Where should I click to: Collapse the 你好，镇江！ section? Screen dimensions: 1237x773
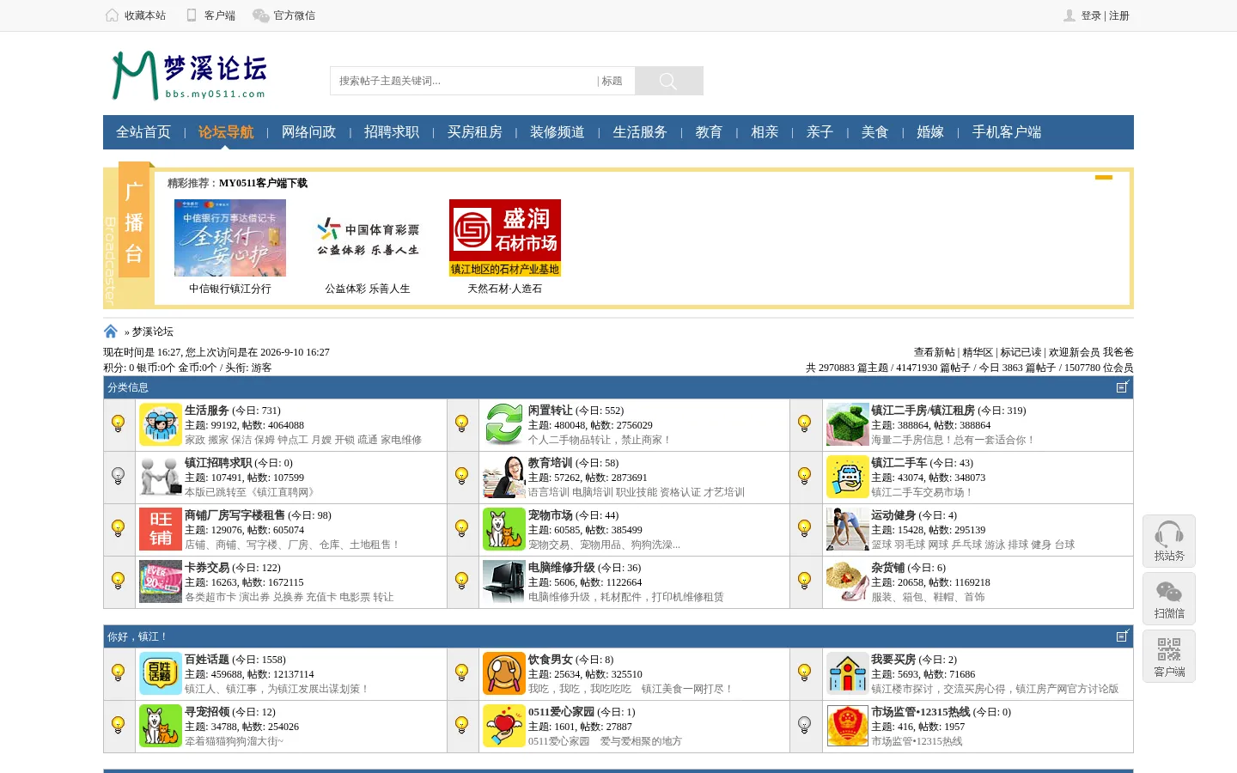click(1122, 636)
